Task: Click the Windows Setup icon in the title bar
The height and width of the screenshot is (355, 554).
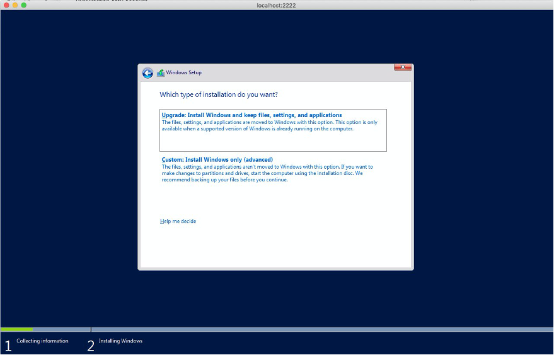Action: [x=161, y=72]
